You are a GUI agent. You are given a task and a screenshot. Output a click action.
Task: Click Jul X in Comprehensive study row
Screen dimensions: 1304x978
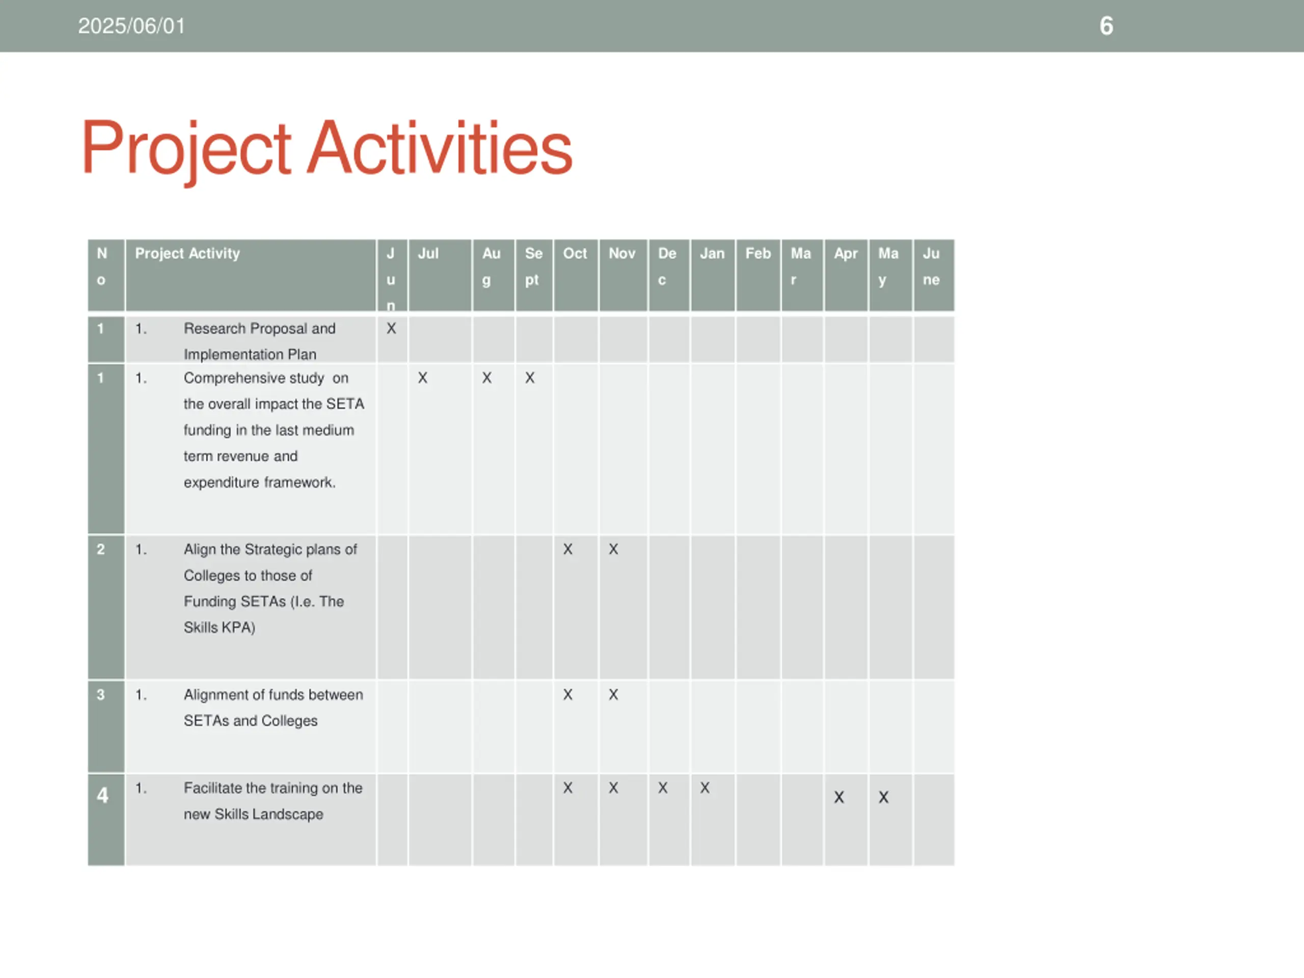click(423, 378)
